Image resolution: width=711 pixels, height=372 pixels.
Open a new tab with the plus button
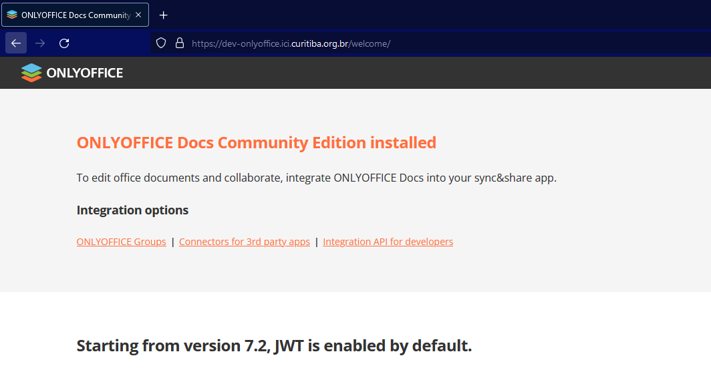pyautogui.click(x=163, y=15)
